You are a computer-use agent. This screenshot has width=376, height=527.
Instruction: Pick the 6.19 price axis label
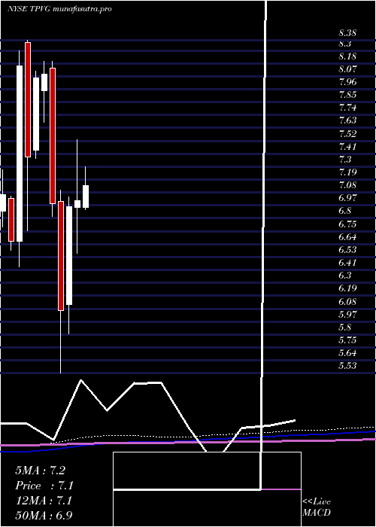click(347, 288)
